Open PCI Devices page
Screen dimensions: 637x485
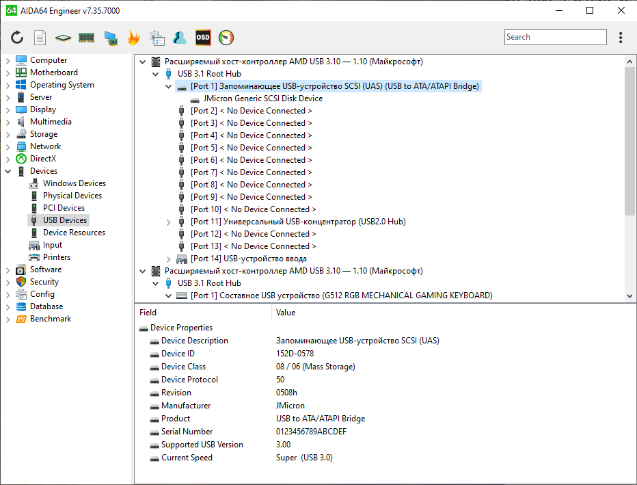coord(64,208)
